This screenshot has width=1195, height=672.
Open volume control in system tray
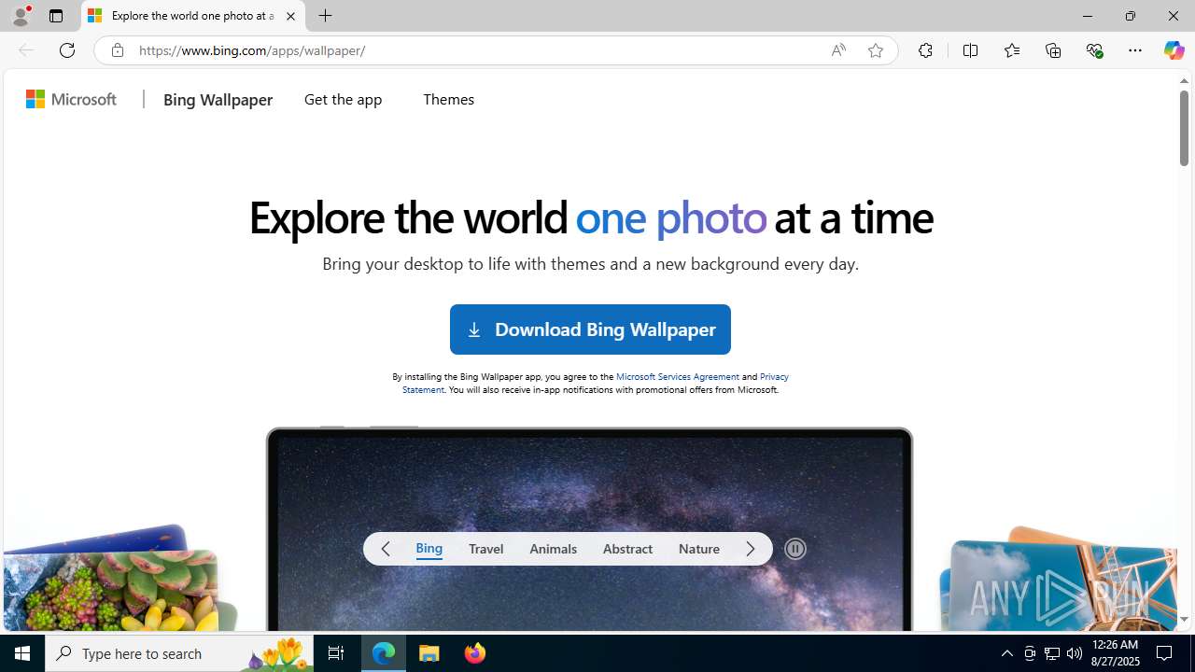coord(1075,653)
